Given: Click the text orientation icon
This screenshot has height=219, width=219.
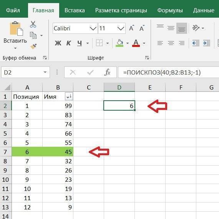Looking at the screenshot, I should pyautogui.click(x=196, y=28).
